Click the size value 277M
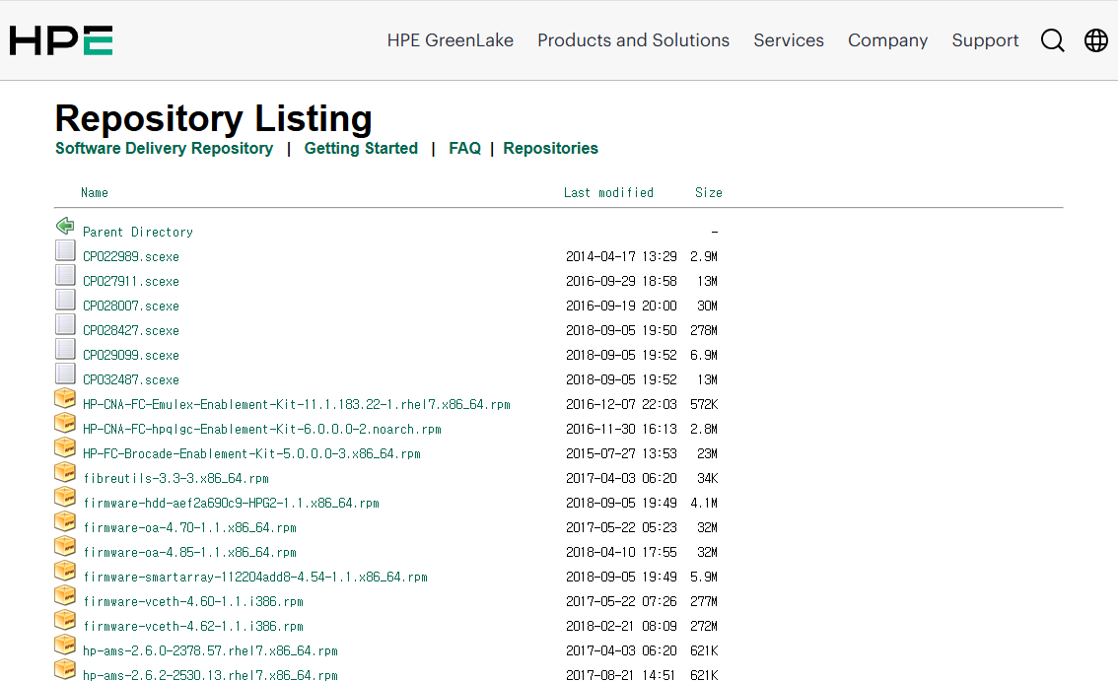Image resolution: width=1118 pixels, height=682 pixels. tap(704, 601)
